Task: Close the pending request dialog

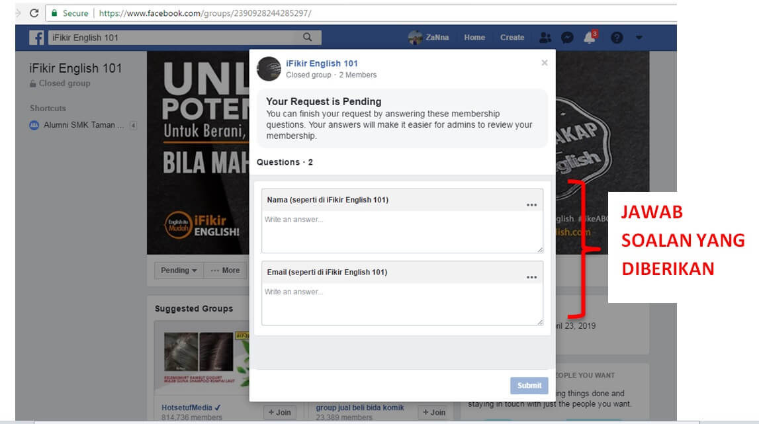Action: tap(545, 63)
